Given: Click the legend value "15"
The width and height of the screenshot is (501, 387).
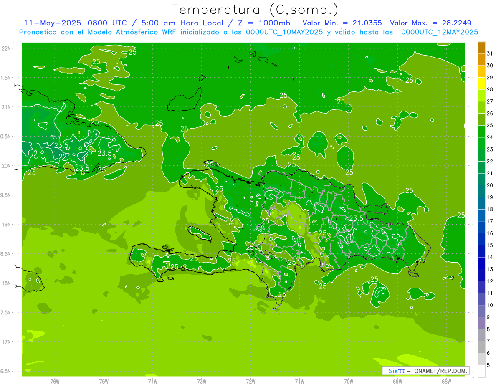Looking at the screenshot, I should point(490,245).
